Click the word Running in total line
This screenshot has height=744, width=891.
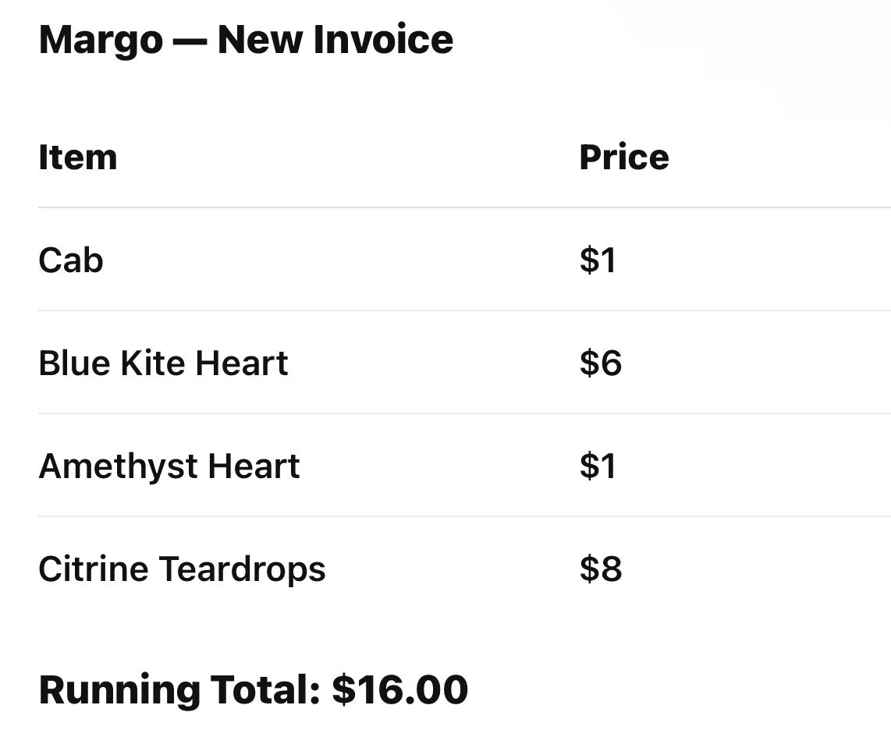point(119,692)
